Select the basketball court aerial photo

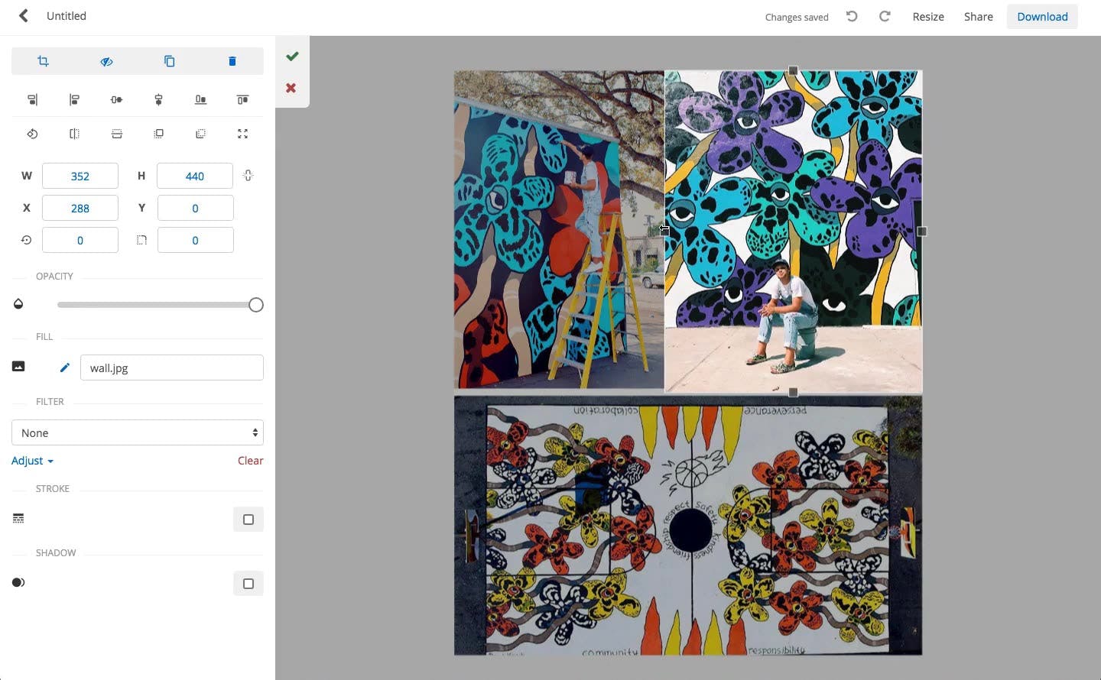pyautogui.click(x=688, y=525)
